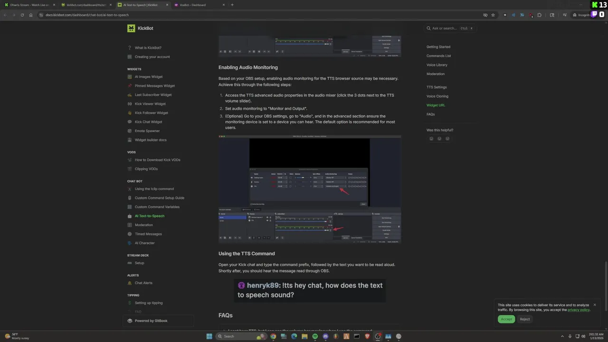The image size is (608, 342).
Task: Click the Custom Command Variables icon
Action: [130, 207]
